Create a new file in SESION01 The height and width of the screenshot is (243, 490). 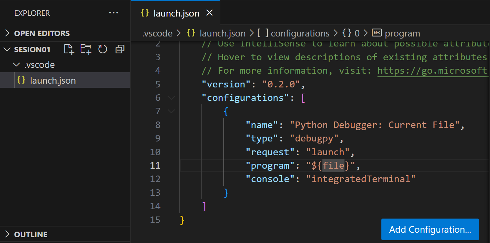(69, 49)
